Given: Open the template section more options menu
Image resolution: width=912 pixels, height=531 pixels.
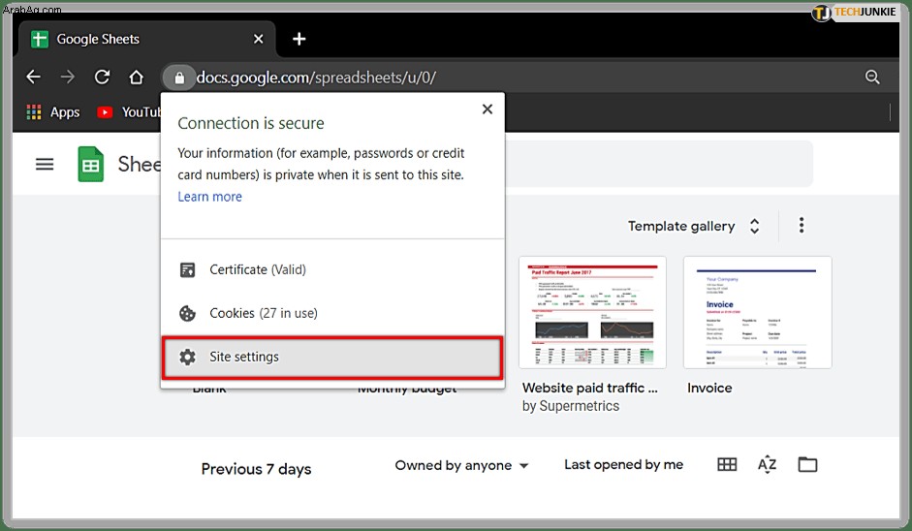Looking at the screenshot, I should 802,226.
